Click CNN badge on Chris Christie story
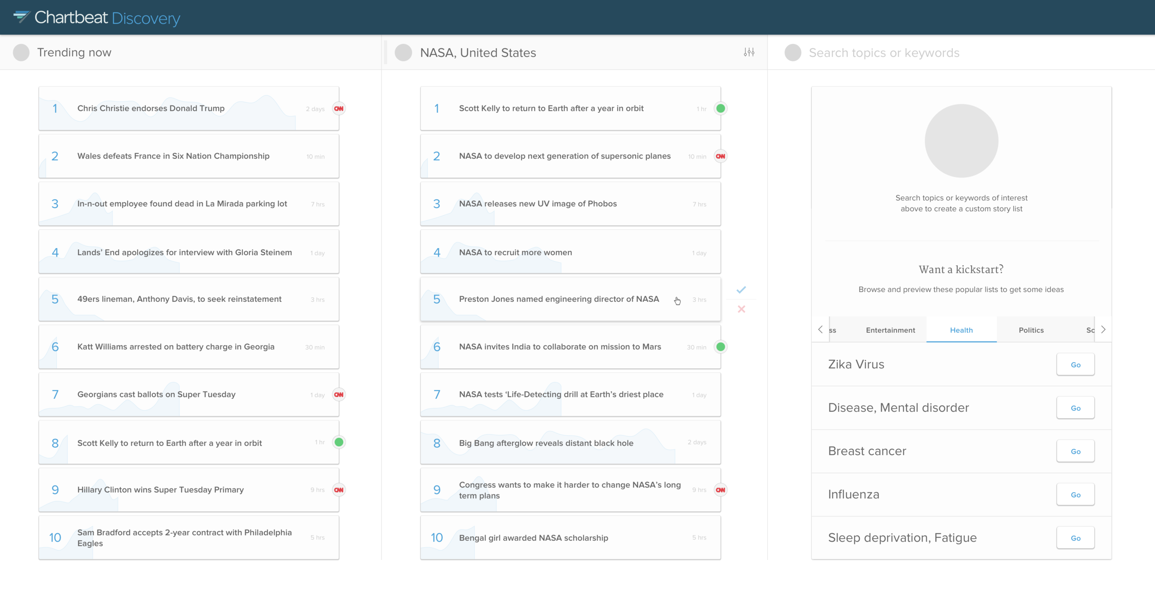Viewport: 1155px width, 603px height. (339, 109)
